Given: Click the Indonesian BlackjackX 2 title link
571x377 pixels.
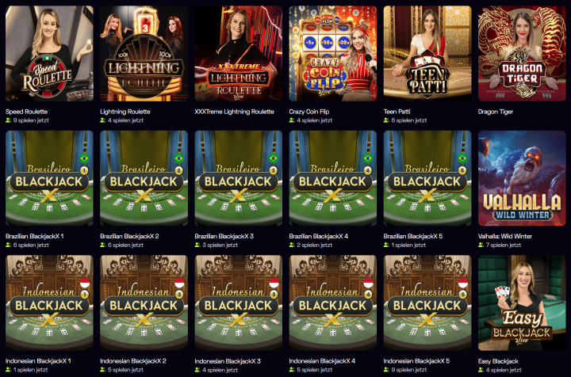Looking at the screenshot, I should coord(133,361).
